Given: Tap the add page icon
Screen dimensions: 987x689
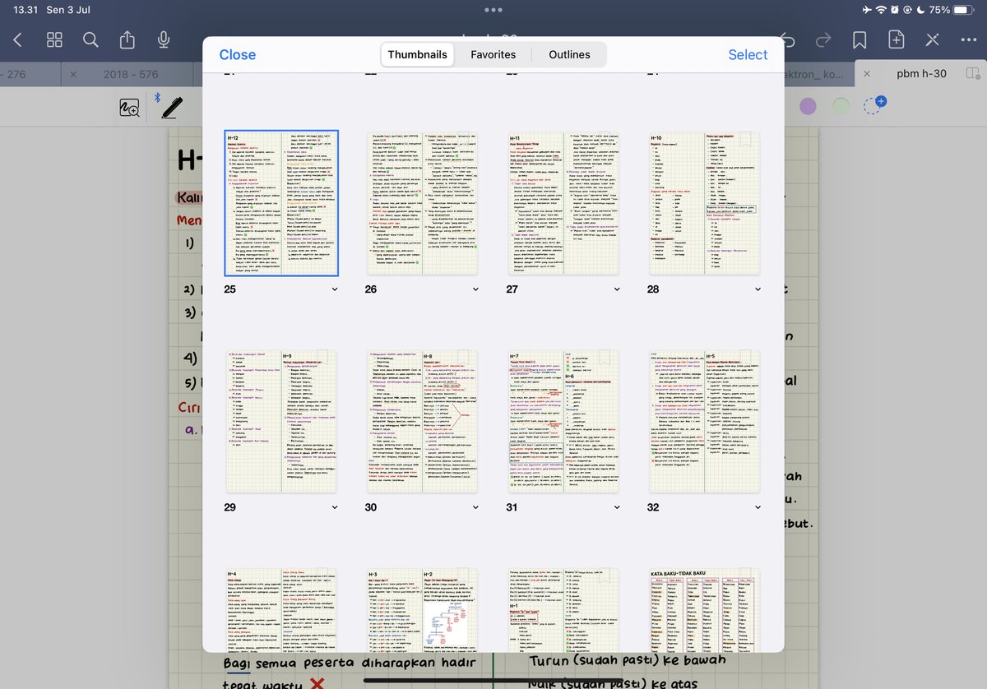Looking at the screenshot, I should [x=896, y=39].
